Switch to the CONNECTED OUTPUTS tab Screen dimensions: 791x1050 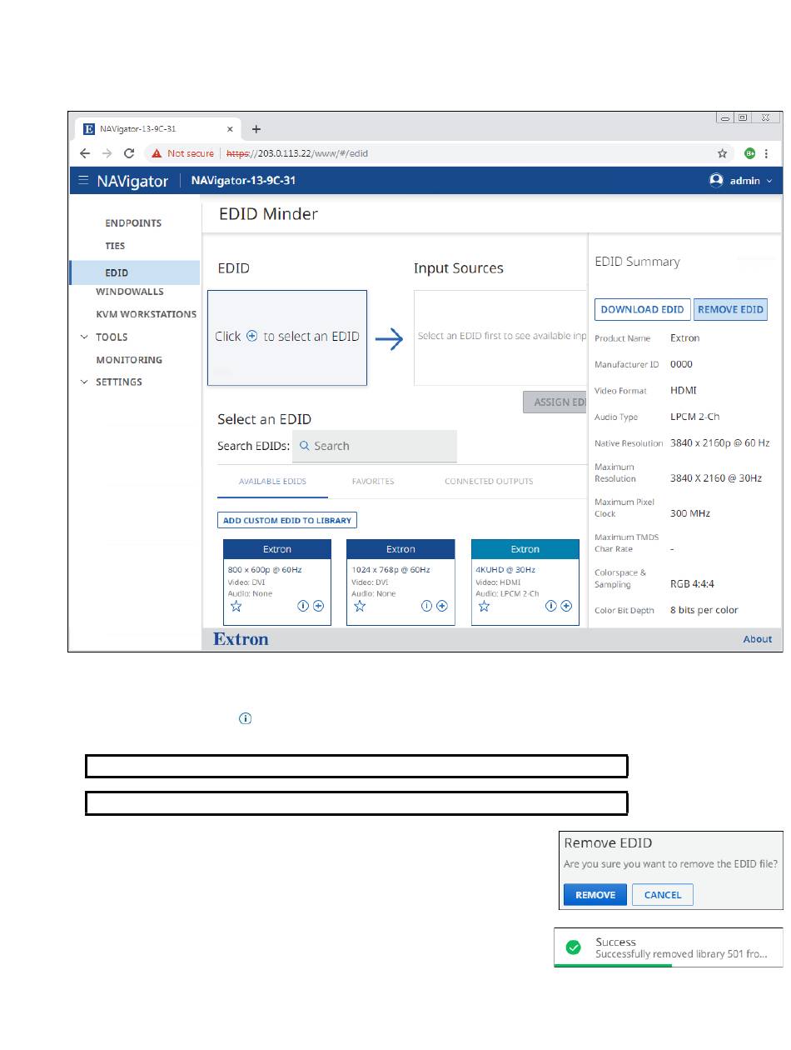(x=489, y=482)
